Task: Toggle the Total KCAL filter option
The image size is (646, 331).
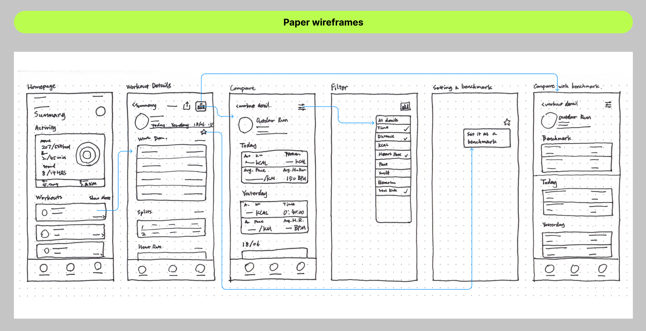Action: (x=393, y=191)
